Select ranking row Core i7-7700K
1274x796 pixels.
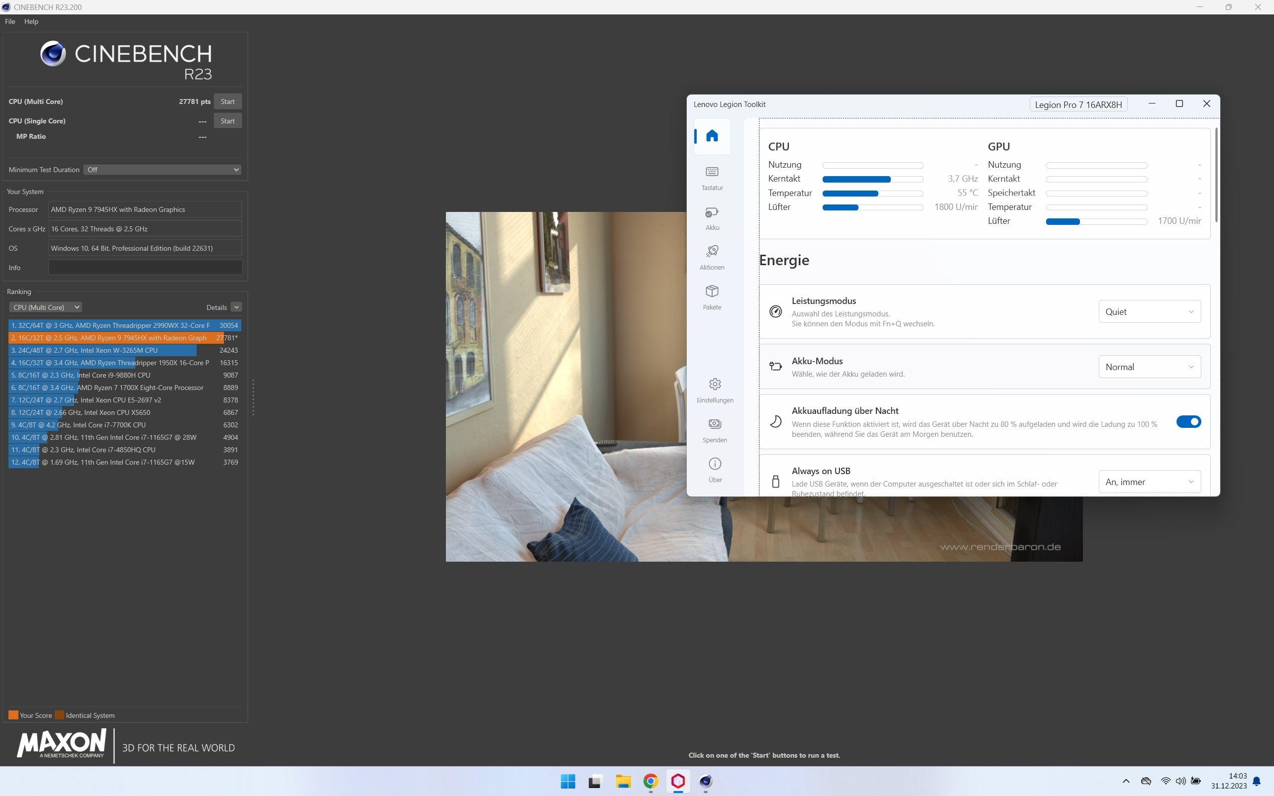[x=125, y=425]
